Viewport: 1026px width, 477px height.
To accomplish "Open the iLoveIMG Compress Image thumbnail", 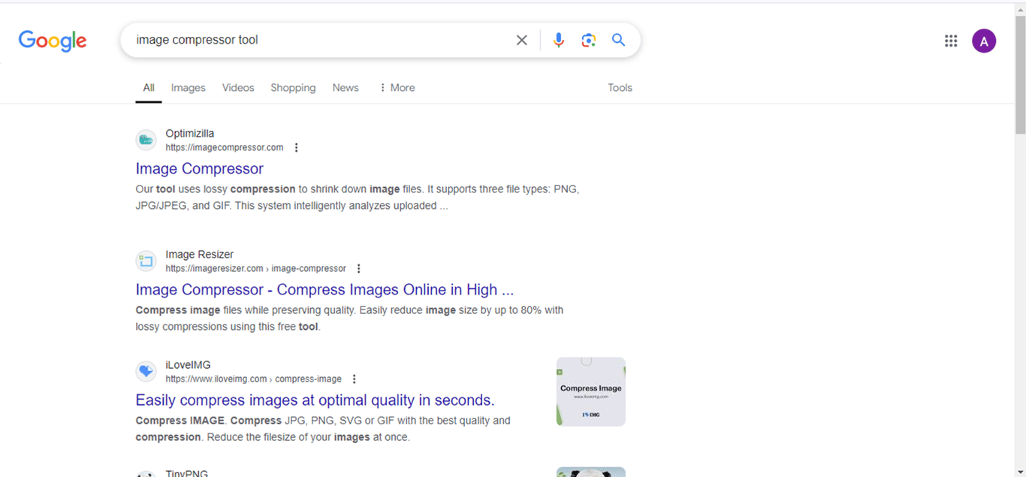I will [x=591, y=391].
